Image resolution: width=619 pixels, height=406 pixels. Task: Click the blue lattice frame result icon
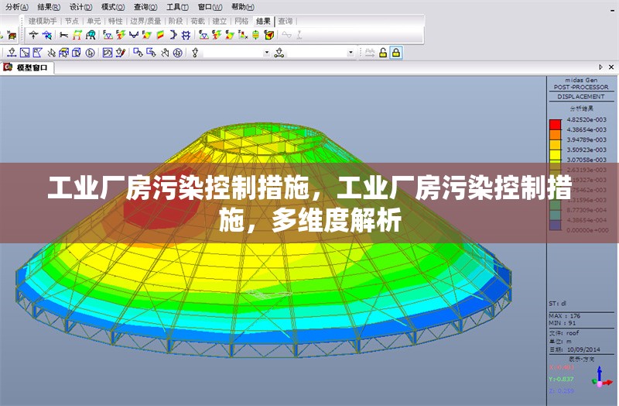186,35
